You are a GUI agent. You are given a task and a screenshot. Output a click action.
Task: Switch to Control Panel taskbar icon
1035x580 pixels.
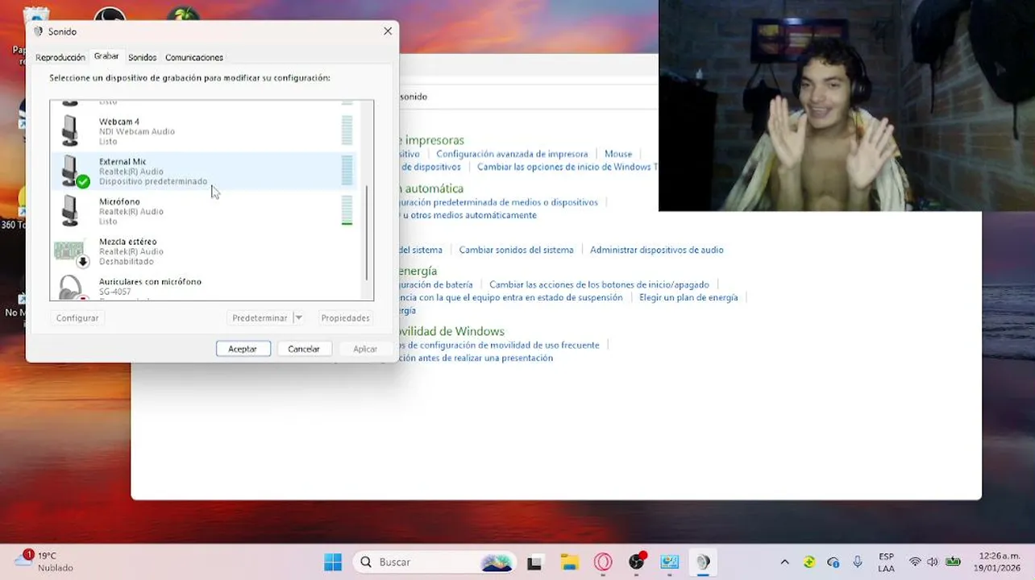click(670, 562)
